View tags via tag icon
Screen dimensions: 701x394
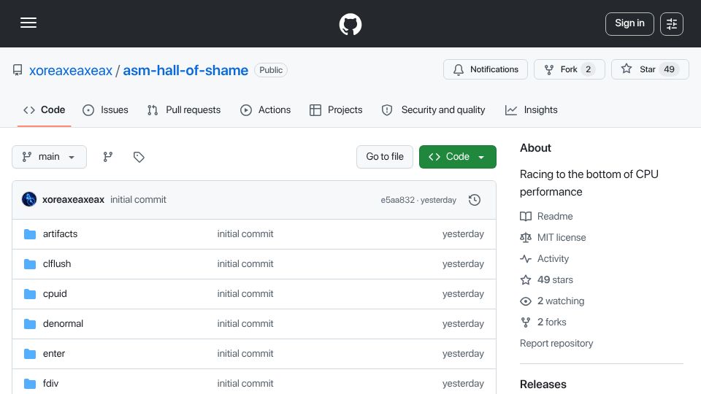click(x=139, y=157)
